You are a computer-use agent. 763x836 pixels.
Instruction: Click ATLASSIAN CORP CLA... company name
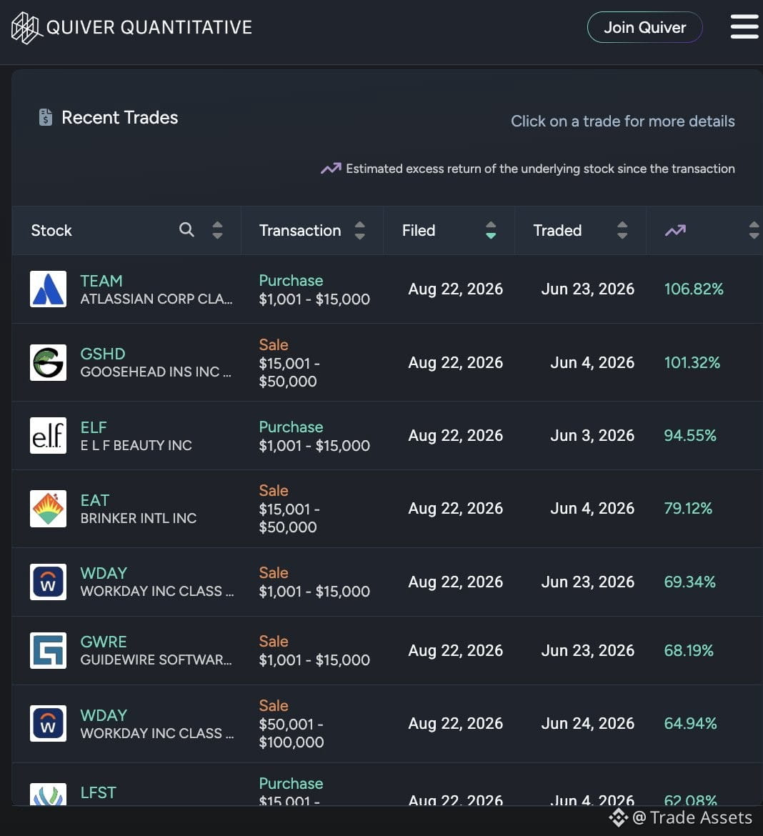click(x=156, y=299)
